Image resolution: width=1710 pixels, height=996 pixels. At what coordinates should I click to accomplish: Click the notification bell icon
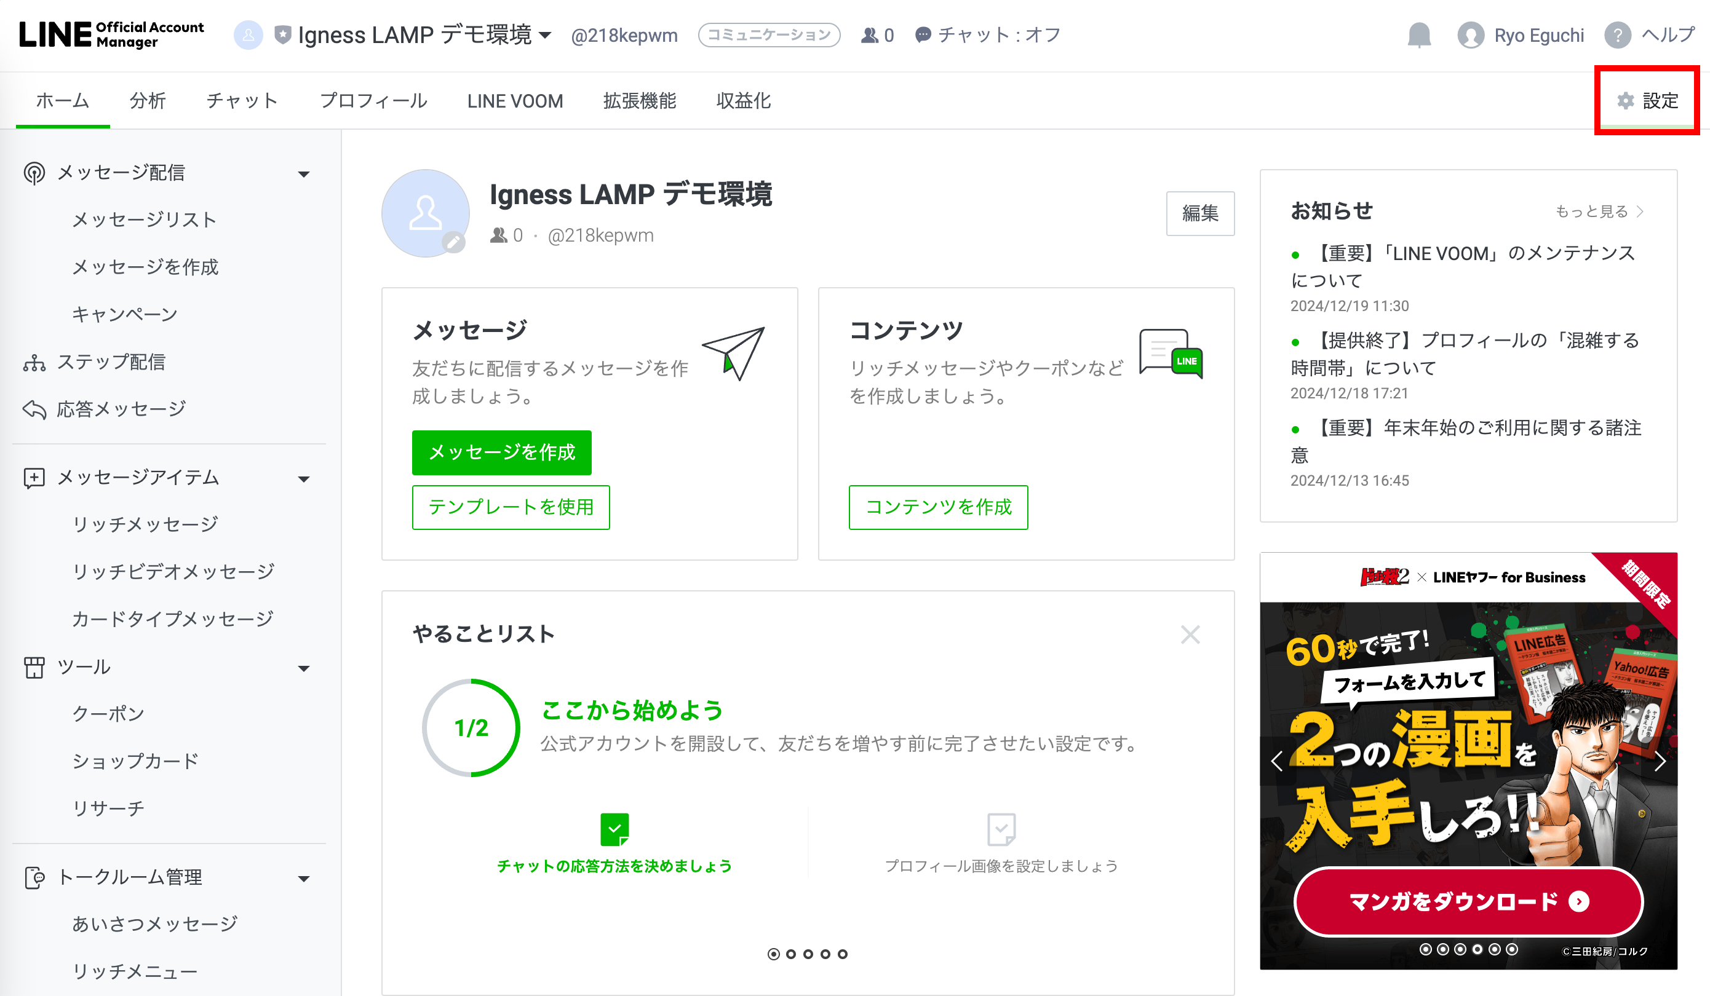coord(1418,35)
